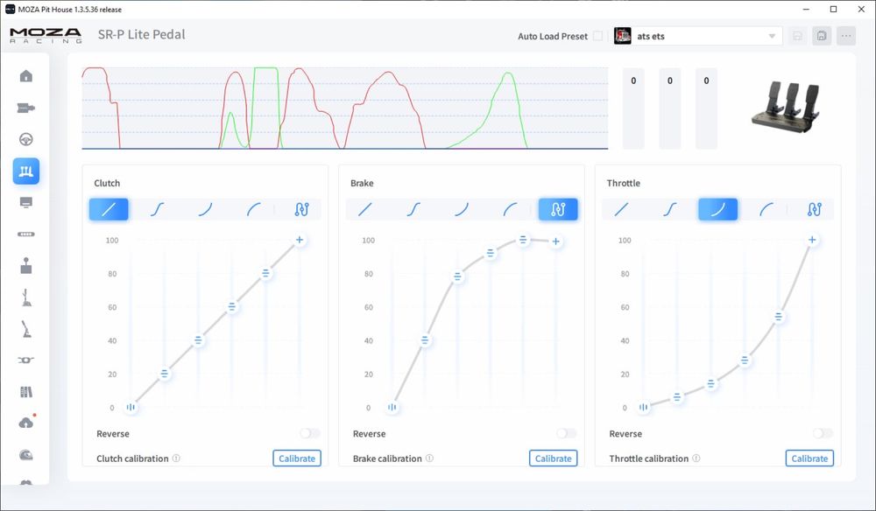Select active exponential curve for Throttle
Image resolution: width=876 pixels, height=511 pixels.
[x=718, y=209]
